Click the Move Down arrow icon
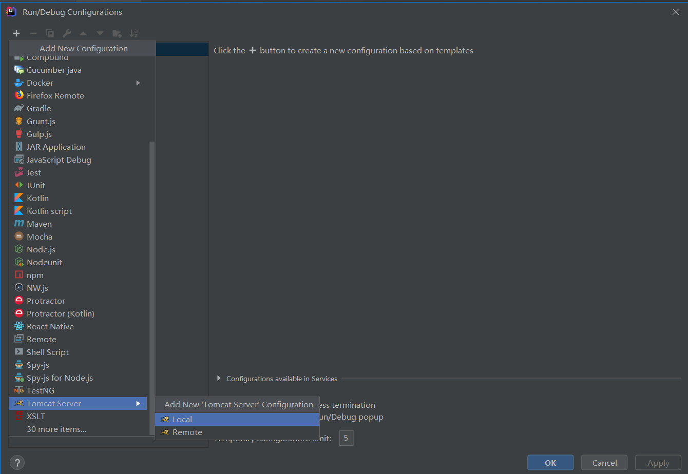This screenshot has width=688, height=474. (x=99, y=33)
